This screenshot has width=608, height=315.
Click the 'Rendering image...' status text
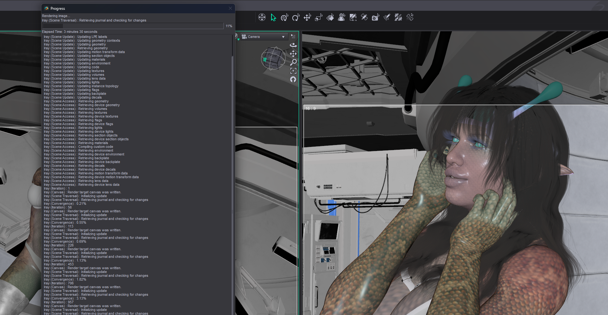pos(56,16)
